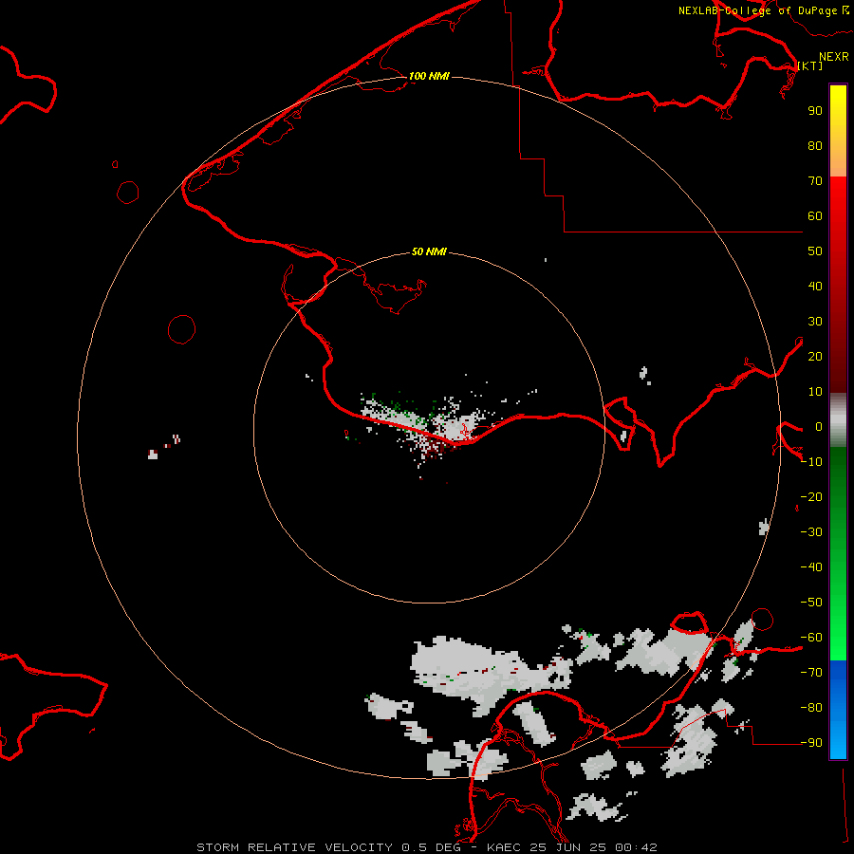Click the KT units label above color scale
Screen dimensions: 854x854
(x=809, y=65)
